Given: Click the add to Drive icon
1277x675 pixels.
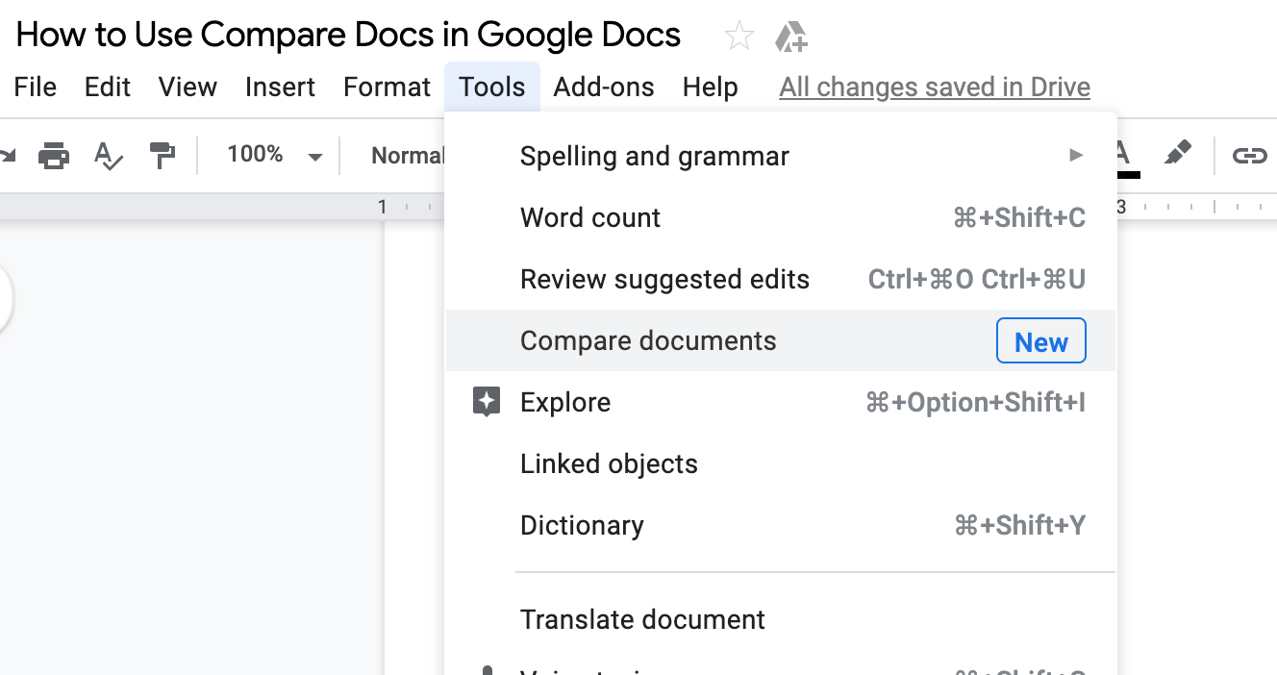Looking at the screenshot, I should pyautogui.click(x=791, y=37).
